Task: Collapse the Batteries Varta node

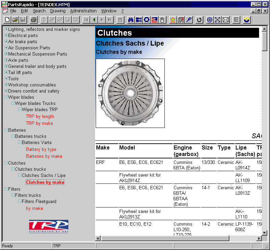Action: [x=20, y=142]
